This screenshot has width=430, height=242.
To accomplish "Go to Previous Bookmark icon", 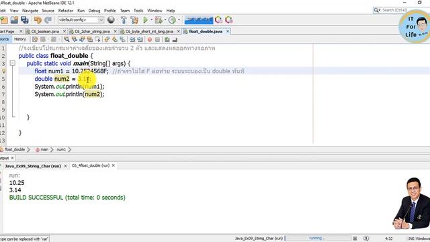I will coord(107,40).
